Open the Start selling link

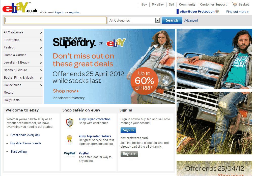coord(18,151)
